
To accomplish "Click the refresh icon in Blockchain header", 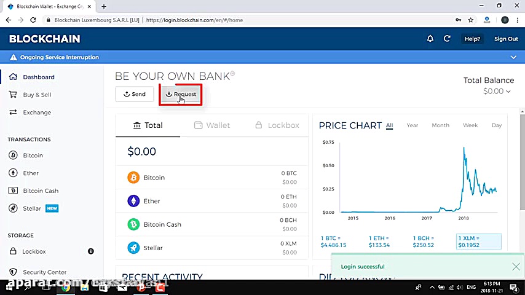I will pos(447,39).
